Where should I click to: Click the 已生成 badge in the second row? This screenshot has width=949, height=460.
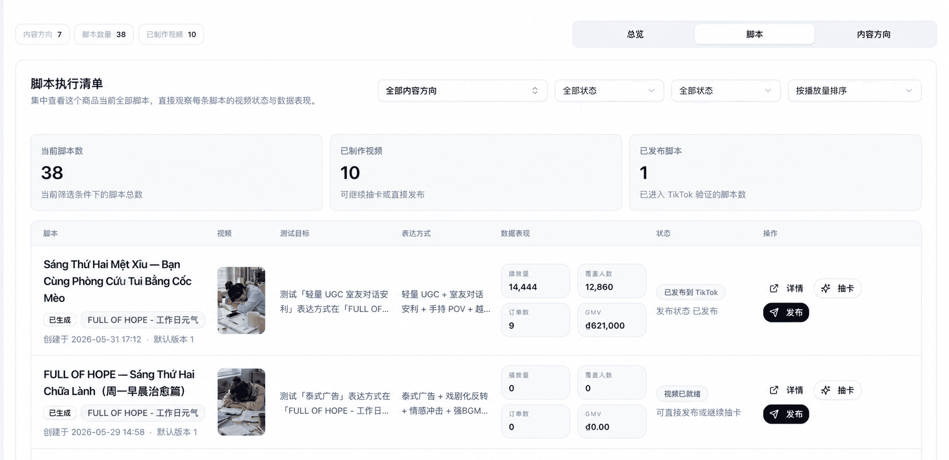tap(60, 413)
